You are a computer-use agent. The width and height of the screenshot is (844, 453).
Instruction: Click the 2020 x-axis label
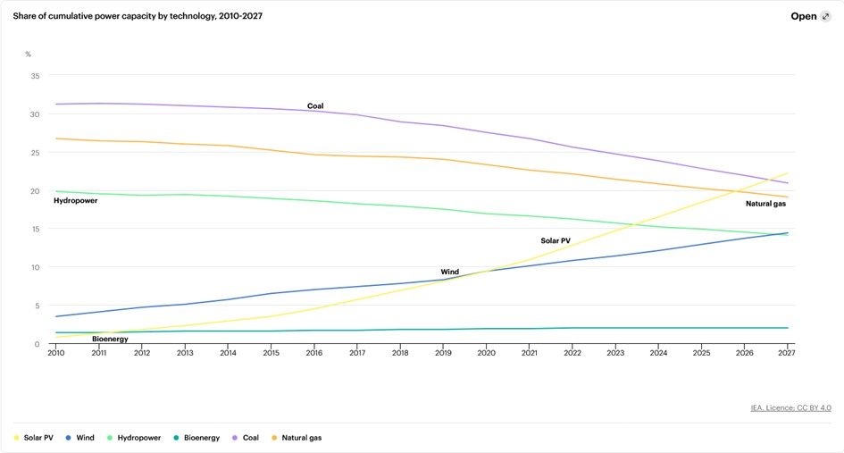[486, 353]
